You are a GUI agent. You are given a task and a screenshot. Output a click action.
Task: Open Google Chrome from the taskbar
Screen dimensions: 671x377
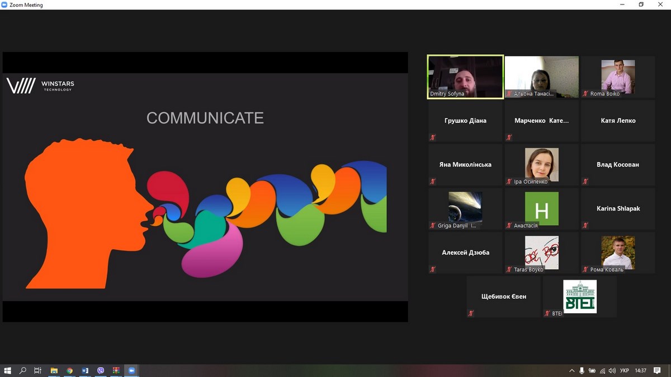pyautogui.click(x=69, y=370)
